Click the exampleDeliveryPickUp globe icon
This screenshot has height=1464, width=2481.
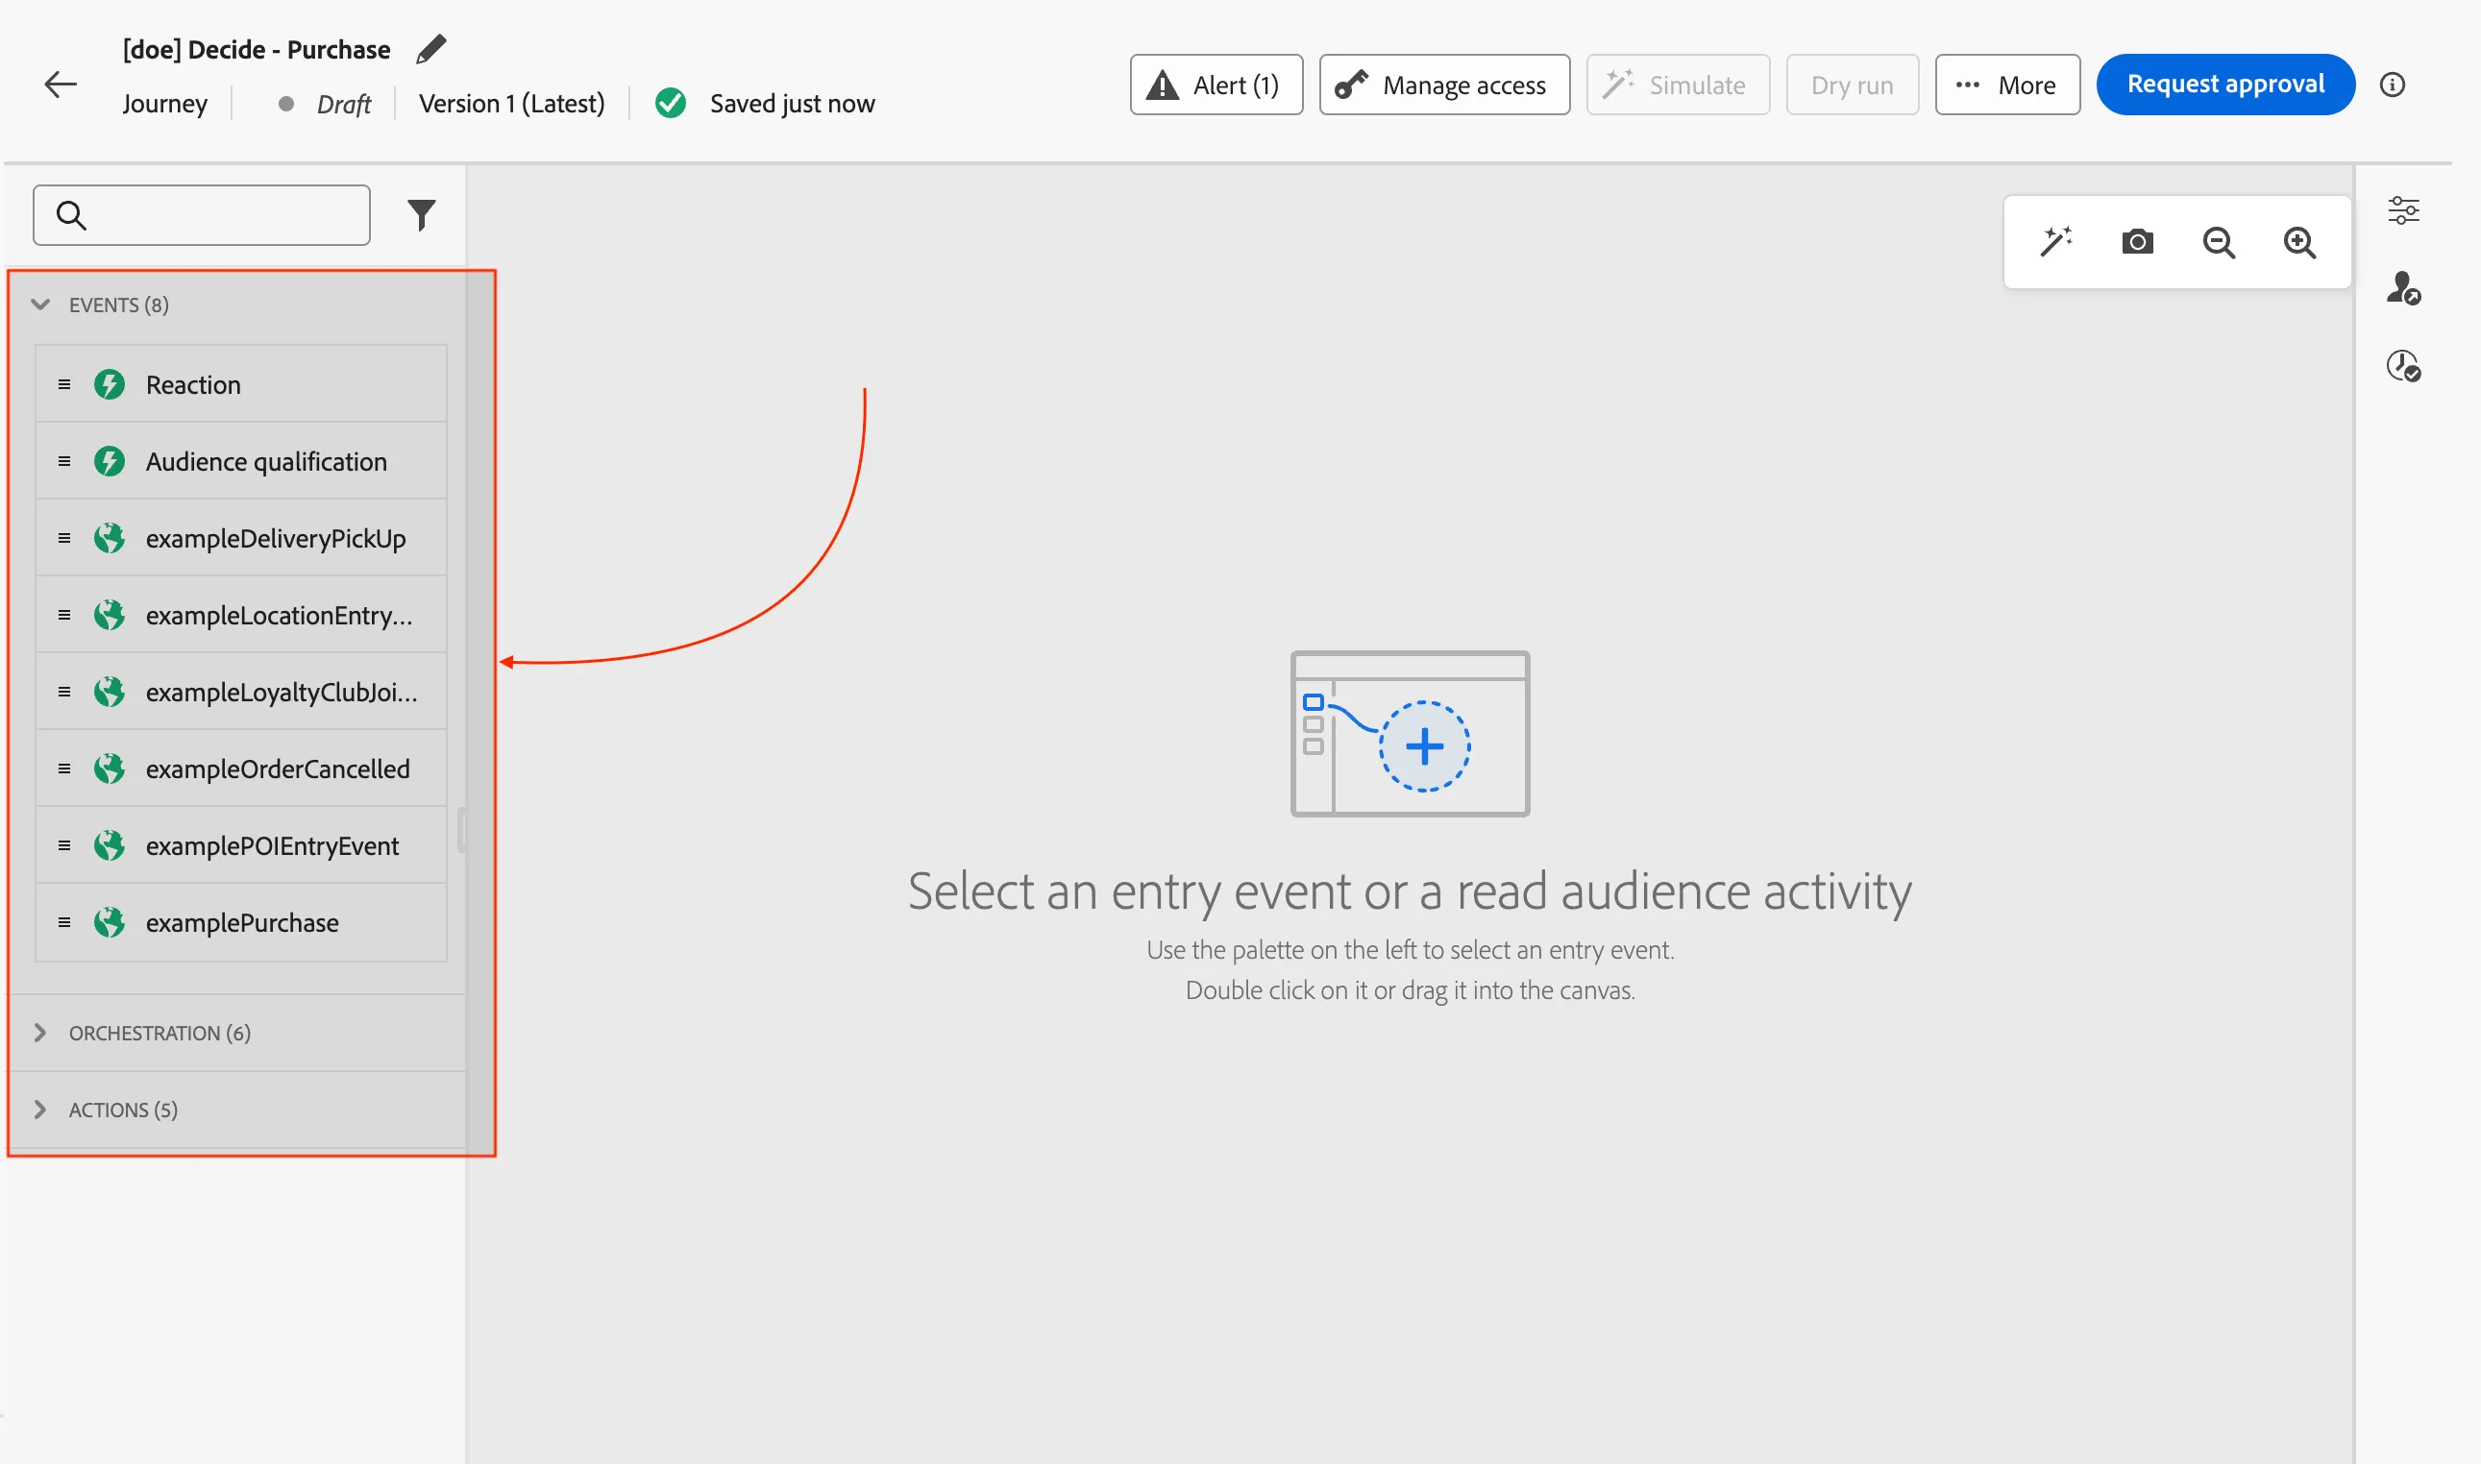click(110, 538)
